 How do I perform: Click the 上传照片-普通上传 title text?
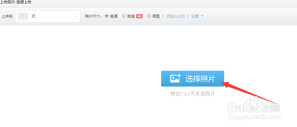(16, 2)
